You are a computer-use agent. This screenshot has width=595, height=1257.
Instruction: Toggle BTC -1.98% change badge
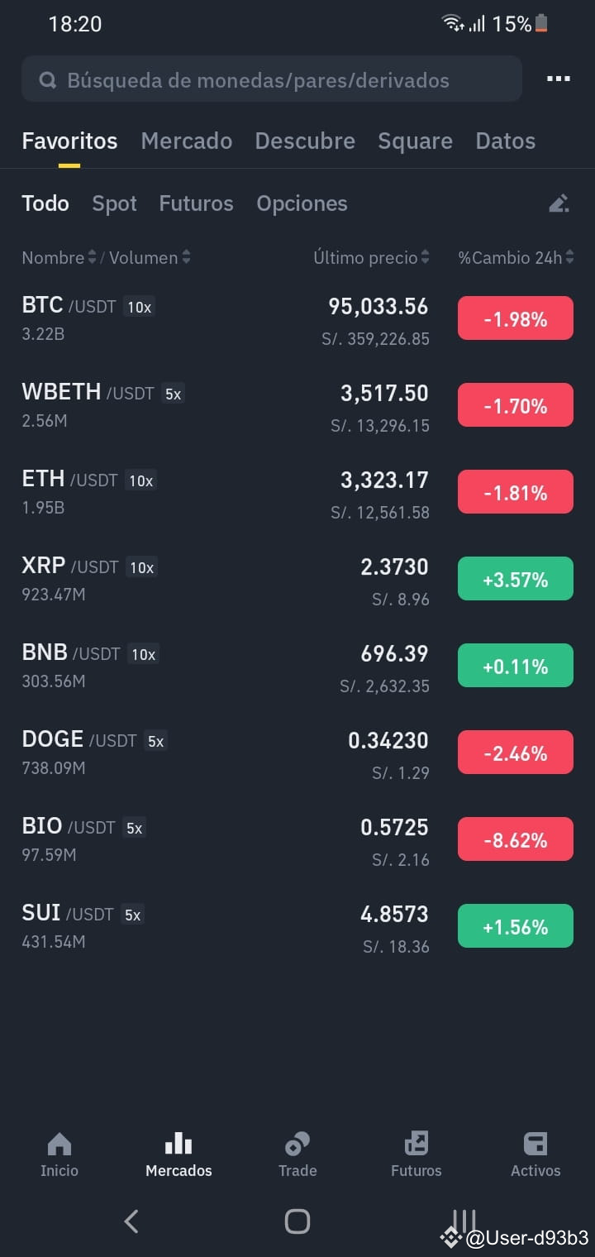[x=516, y=318]
